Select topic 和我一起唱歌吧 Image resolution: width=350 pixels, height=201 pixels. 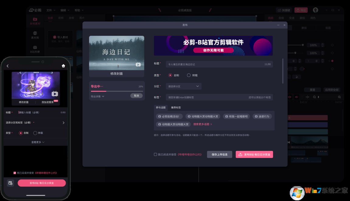tap(236, 116)
